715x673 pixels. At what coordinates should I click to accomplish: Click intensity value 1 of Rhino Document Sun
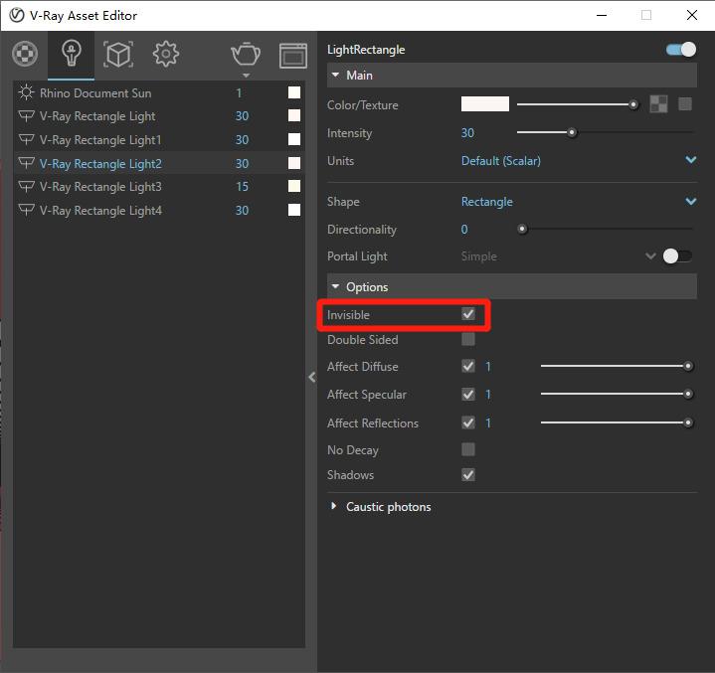point(239,93)
